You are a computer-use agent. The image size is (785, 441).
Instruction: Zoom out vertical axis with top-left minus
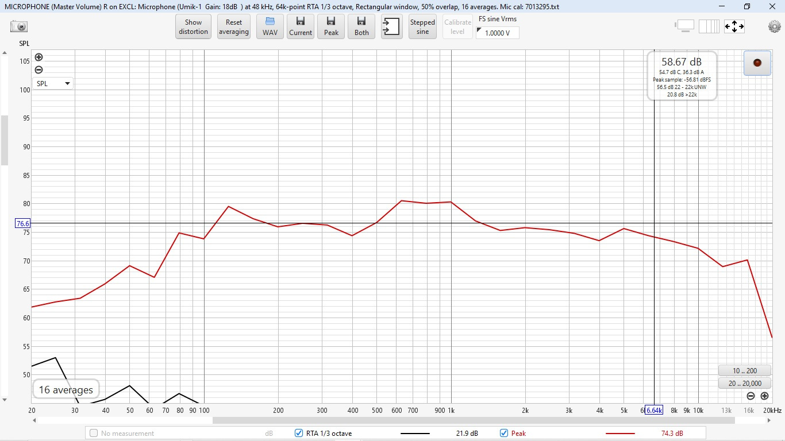(x=39, y=70)
